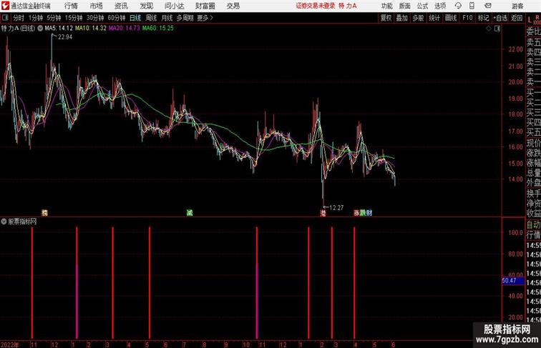Open the 公式 menu
Screen dimensions: 541x348
pyautogui.click(x=422, y=6)
